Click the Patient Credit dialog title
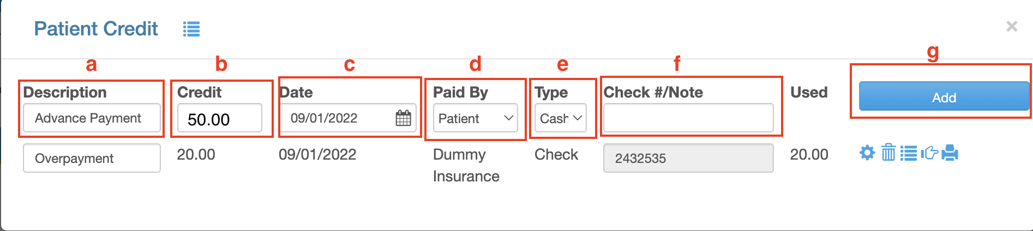Screen dimensions: 1033x231 point(96,29)
